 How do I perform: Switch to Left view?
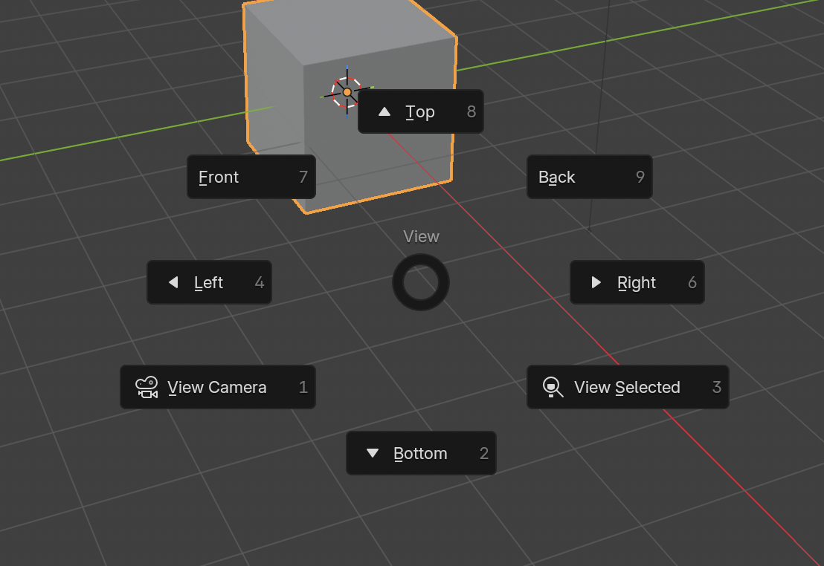[x=209, y=282]
